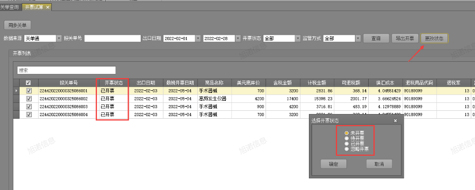Sort by the 开票状态 column header

coord(114,82)
